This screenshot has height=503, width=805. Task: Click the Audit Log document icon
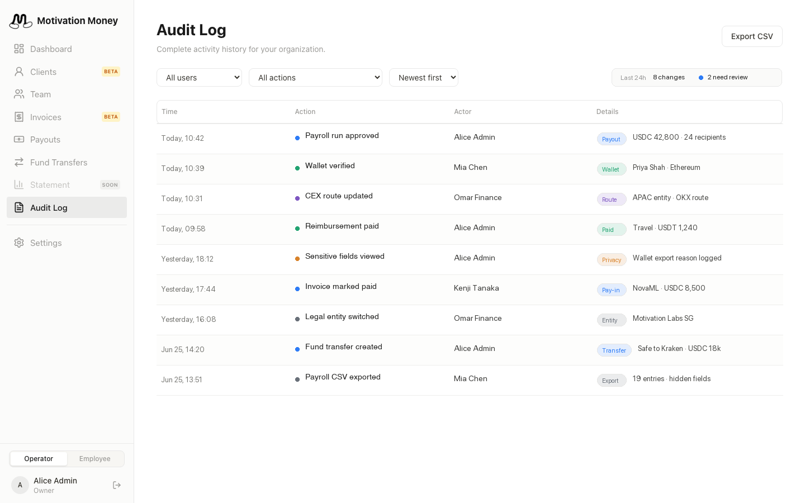[19, 207]
